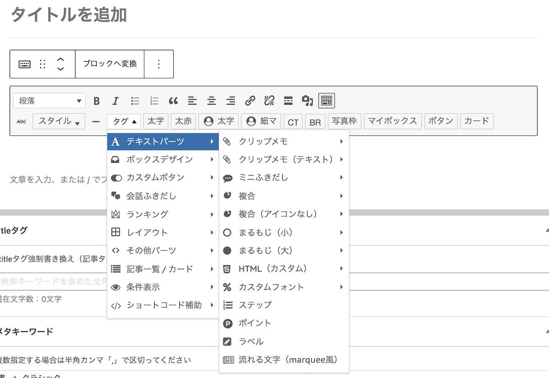
Task: Collapse the Titleタグ panel
Action: click(546, 230)
